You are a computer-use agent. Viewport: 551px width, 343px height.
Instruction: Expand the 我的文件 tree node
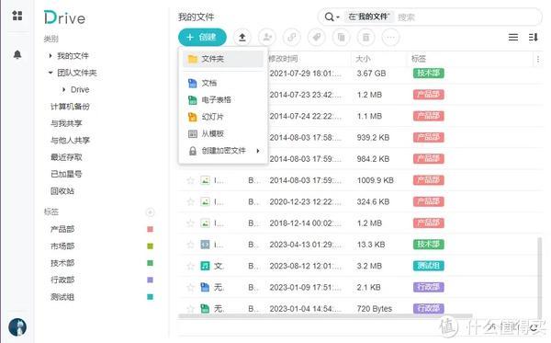point(51,55)
